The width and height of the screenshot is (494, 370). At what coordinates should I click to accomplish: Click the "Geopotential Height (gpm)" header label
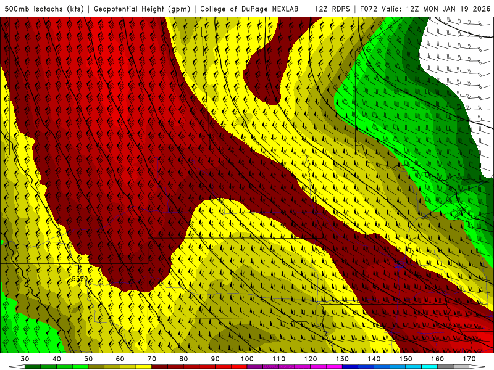point(142,9)
